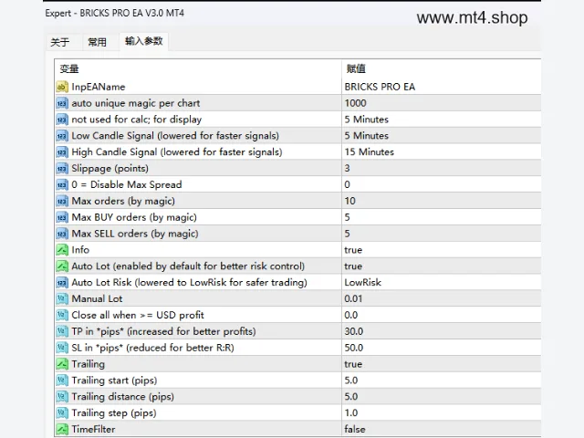The height and width of the screenshot is (438, 584).
Task: Select the Max orders (by magic) label
Action: coord(123,201)
